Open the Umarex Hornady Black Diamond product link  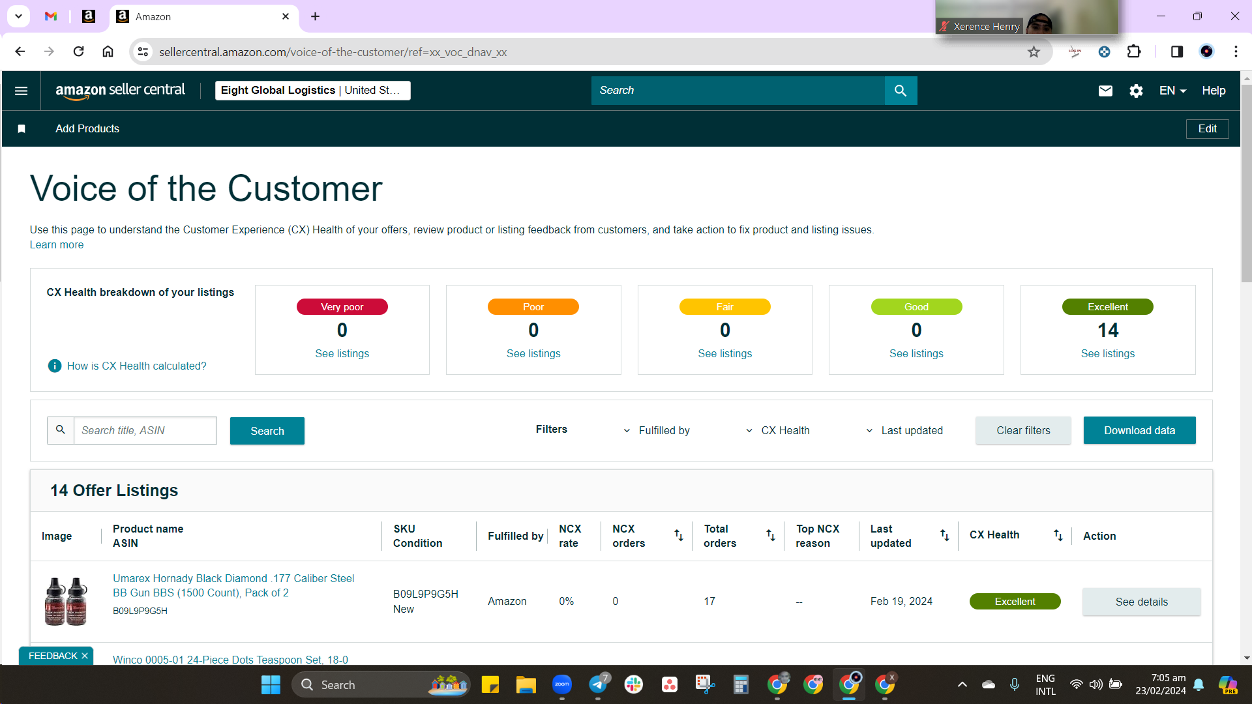(x=233, y=585)
